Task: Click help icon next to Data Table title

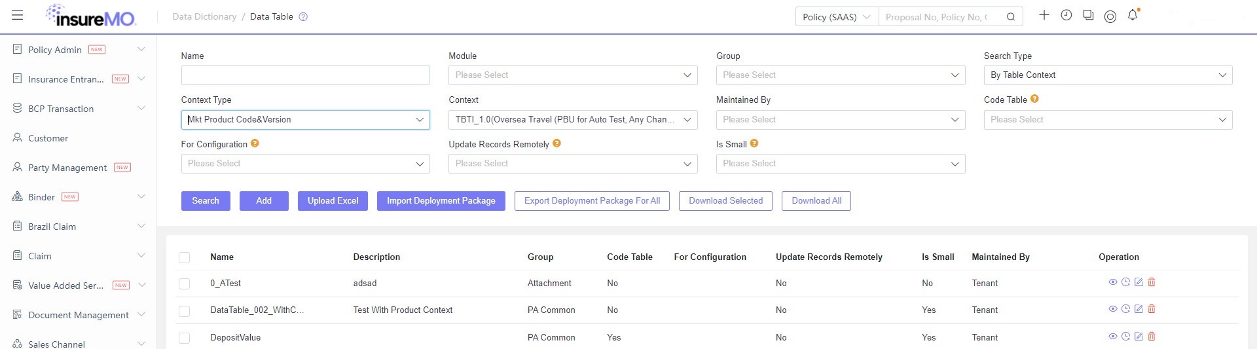Action: coord(303,17)
